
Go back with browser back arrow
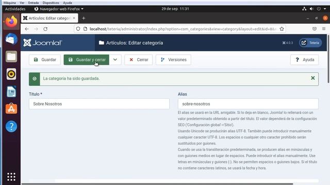[27, 29]
